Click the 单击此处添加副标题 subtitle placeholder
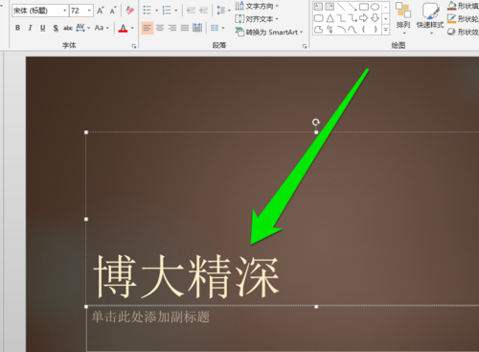This screenshot has width=479, height=352. 150,317
